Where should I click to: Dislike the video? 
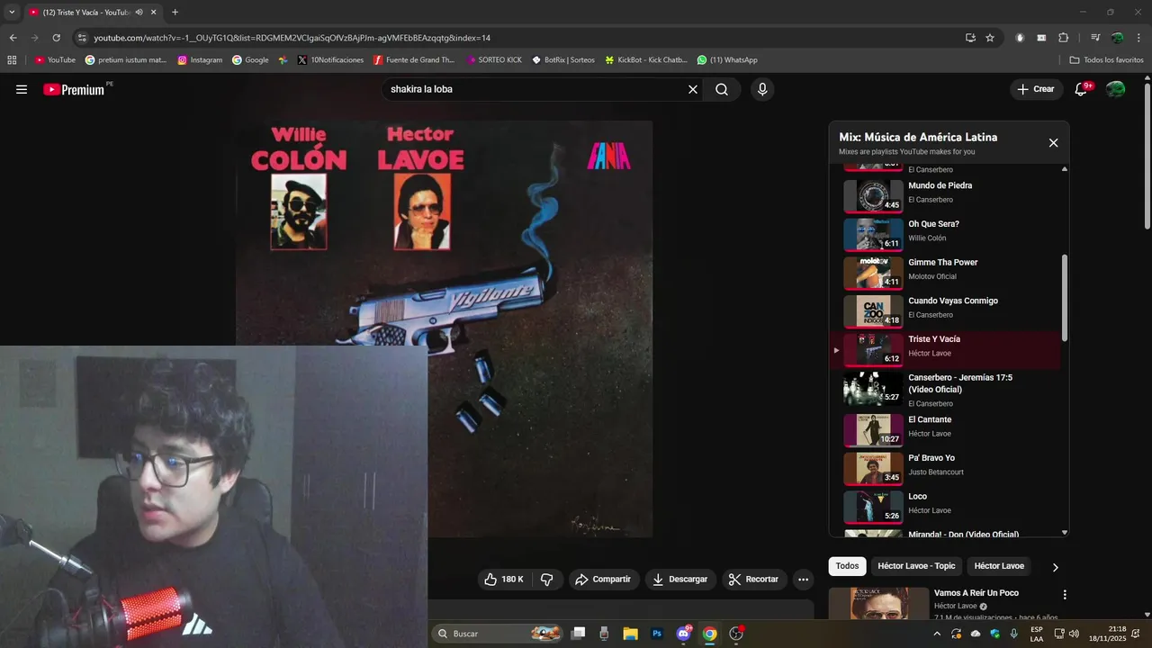pos(546,579)
